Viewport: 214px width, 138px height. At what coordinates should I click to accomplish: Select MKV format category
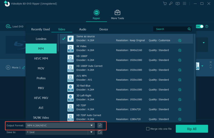point(41,88)
